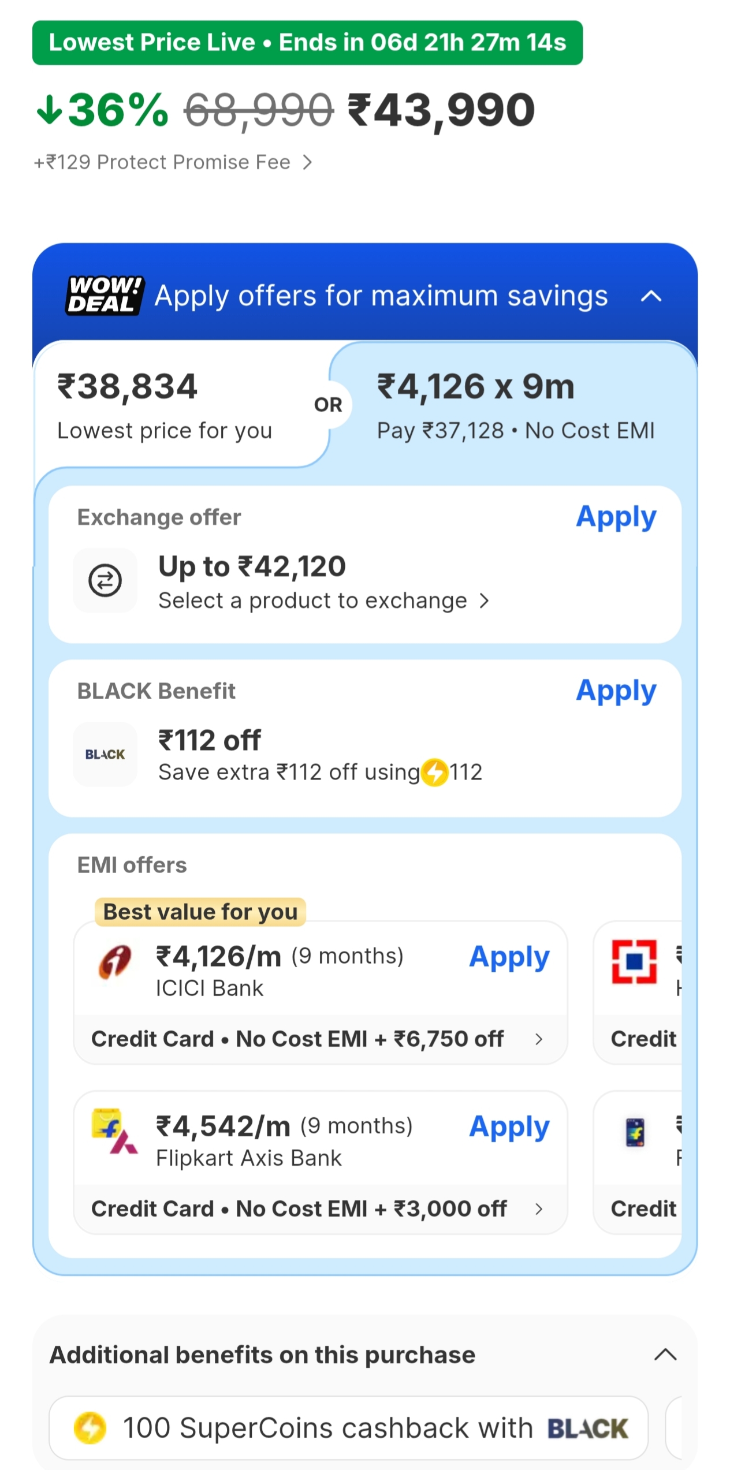The image size is (730, 1470).
Task: Tap the BLACK membership logo icon
Action: tap(105, 754)
